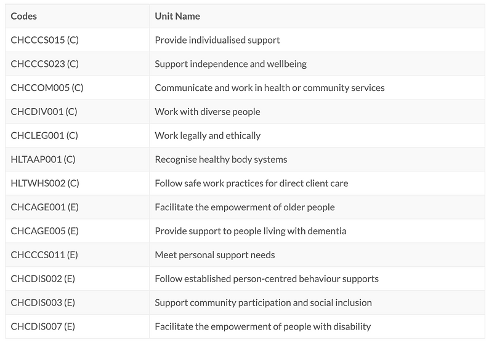Screen dimensions: 489x343
Task: Click 'Support independence and wellbeing' text
Action: [x=230, y=64]
